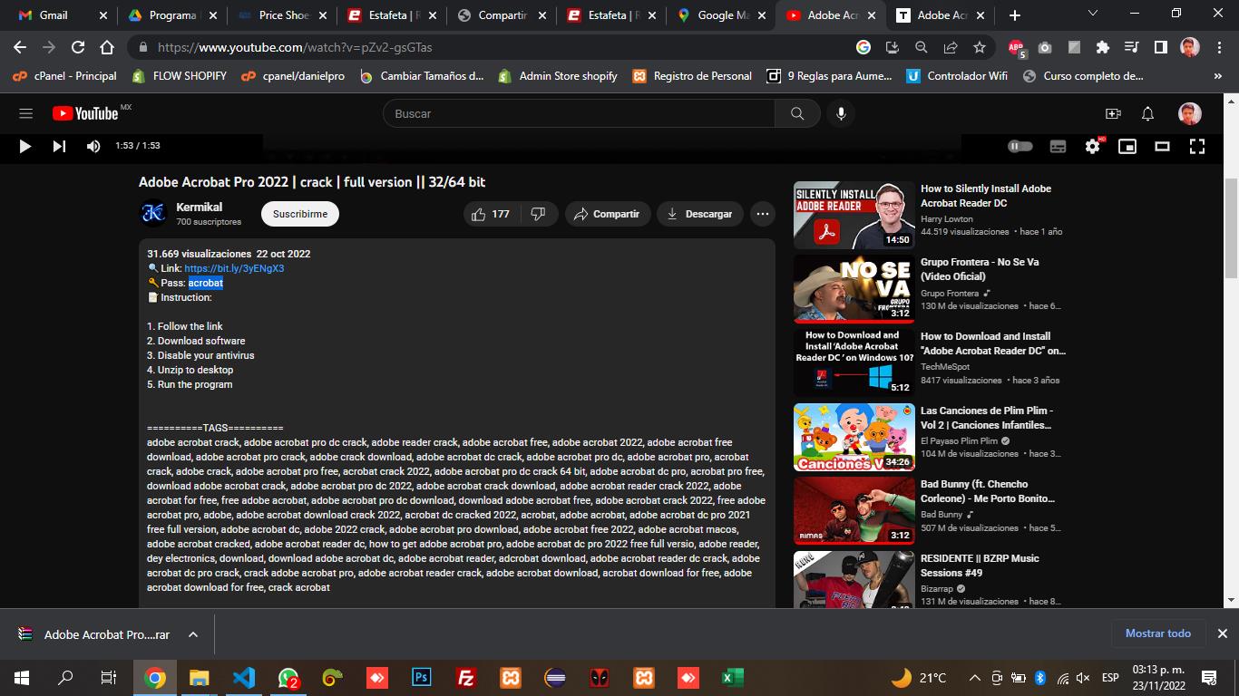Switch to the Gmail browser tab

[54, 15]
